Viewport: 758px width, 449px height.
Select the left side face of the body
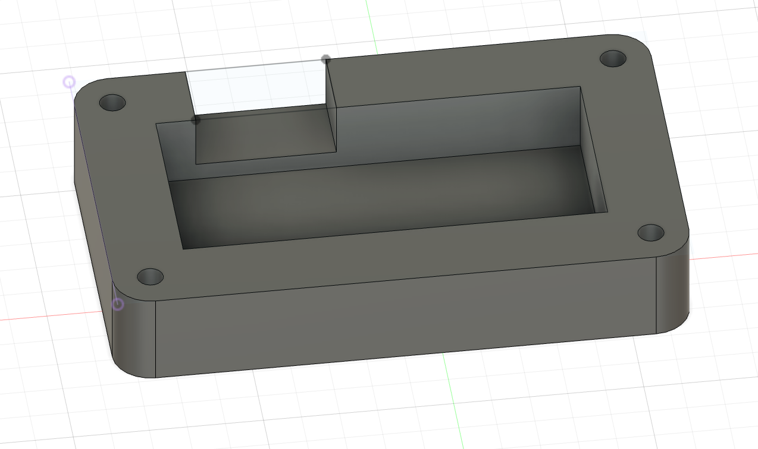[92, 196]
